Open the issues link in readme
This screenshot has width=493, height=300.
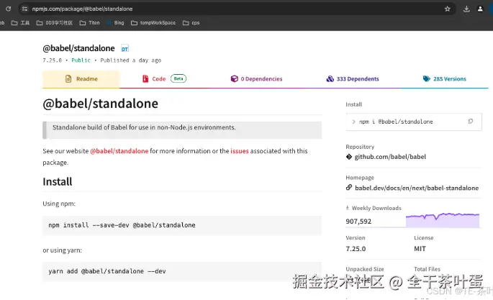click(x=240, y=151)
